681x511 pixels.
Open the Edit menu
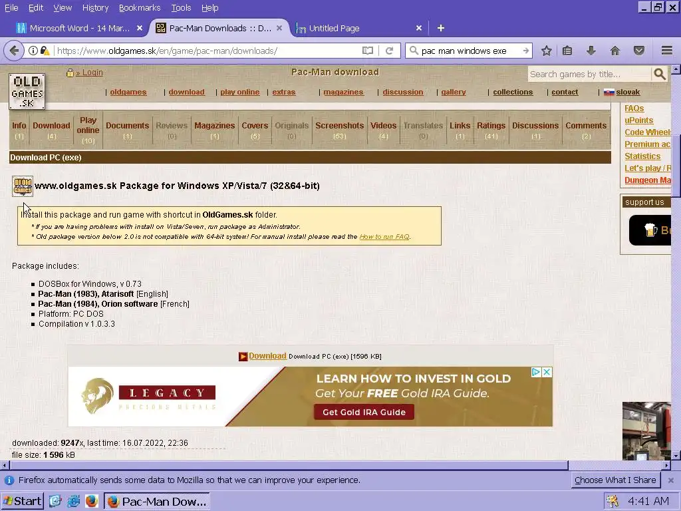pyautogui.click(x=36, y=8)
